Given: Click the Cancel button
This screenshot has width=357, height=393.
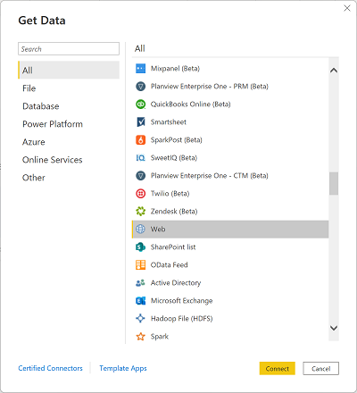Looking at the screenshot, I should coord(320,369).
